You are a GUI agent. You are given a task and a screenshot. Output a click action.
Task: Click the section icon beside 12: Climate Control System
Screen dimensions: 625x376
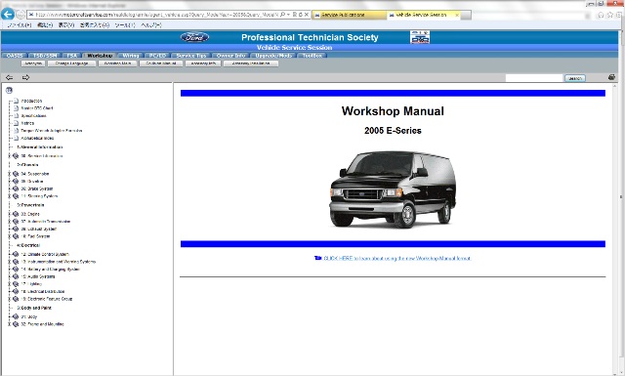pyautogui.click(x=16, y=254)
